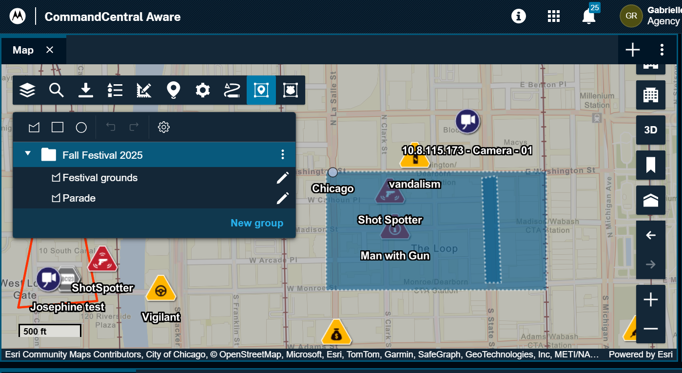The width and height of the screenshot is (682, 373).
Task: Click the download icon in map toolbar
Action: click(86, 90)
